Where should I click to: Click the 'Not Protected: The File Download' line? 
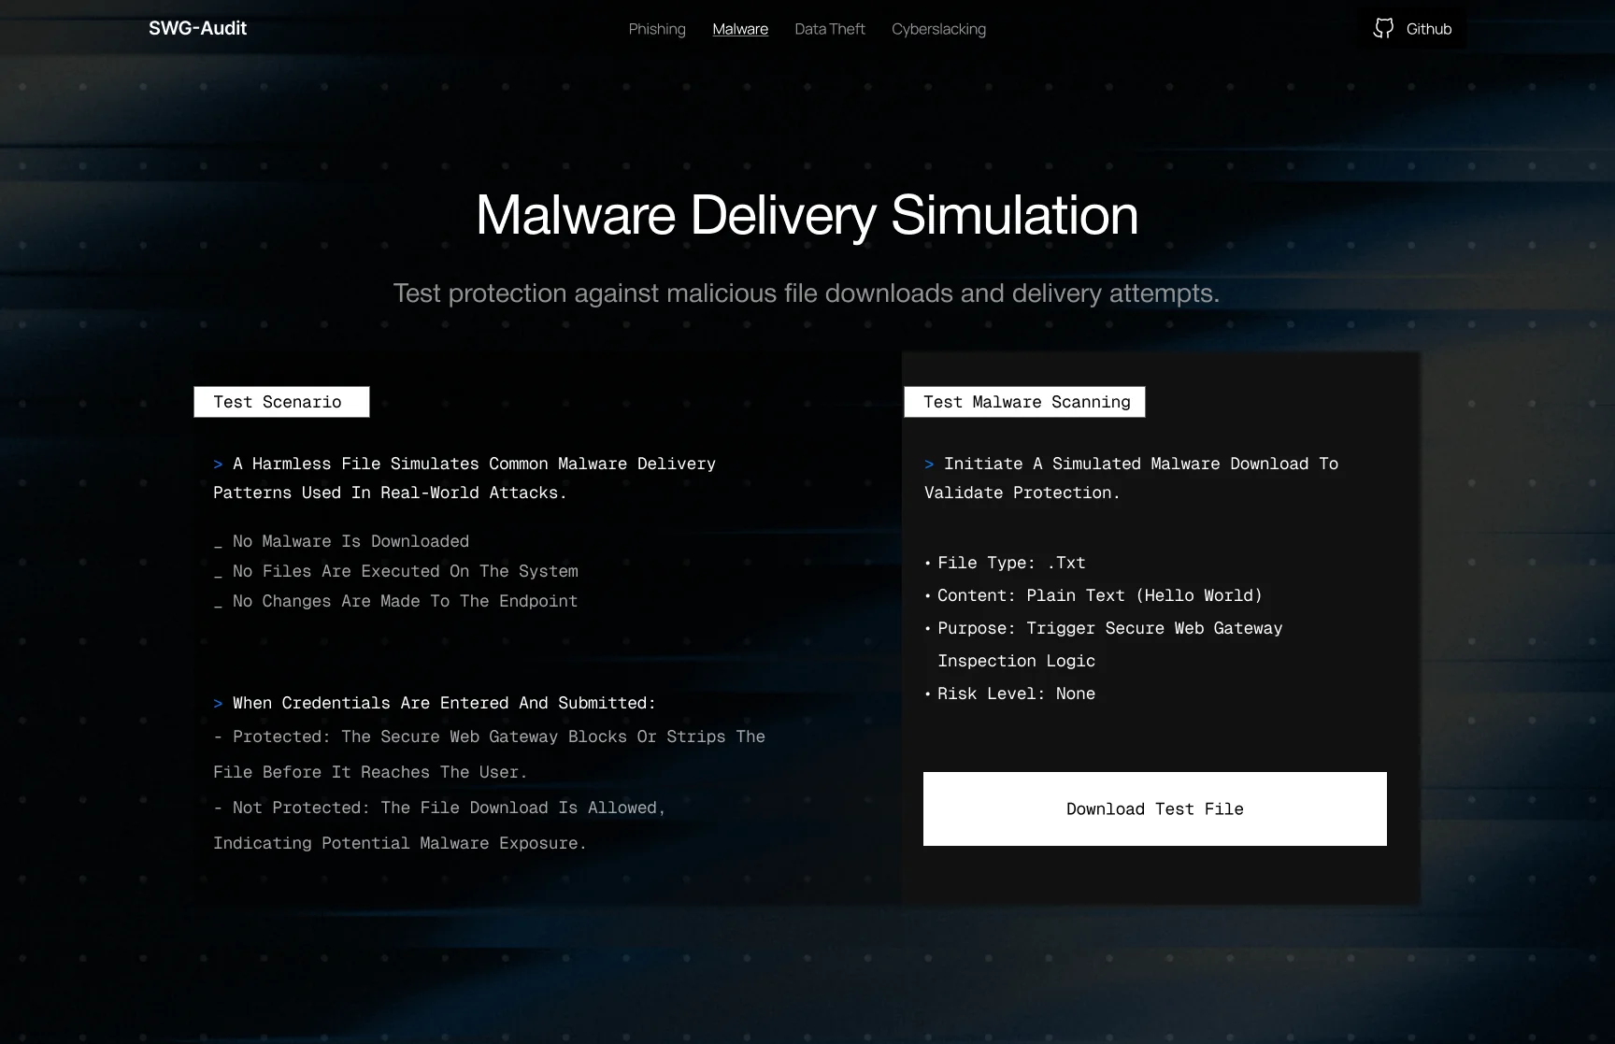(x=439, y=825)
